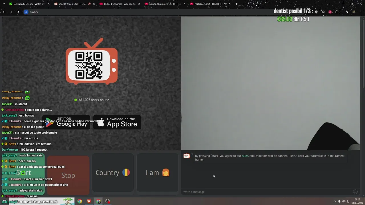Open the browser three-dot menu
The width and height of the screenshot is (365, 205).
[x=361, y=12]
